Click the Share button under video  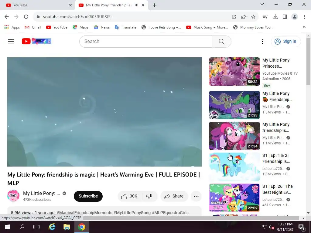click(174, 196)
